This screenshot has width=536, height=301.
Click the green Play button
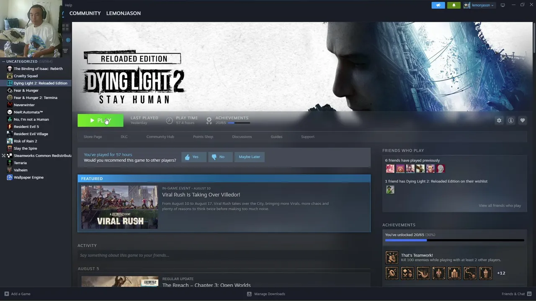[100, 120]
